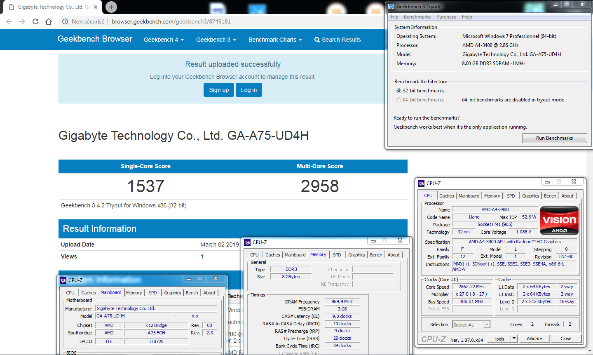Click the Geekbench 3 Tryout window icon

pos(391,6)
